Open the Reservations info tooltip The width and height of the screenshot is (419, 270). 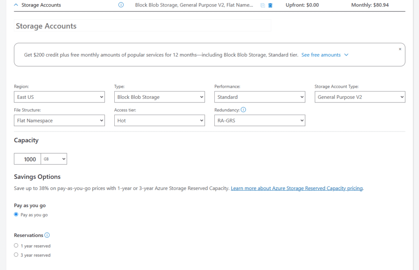tap(47, 235)
